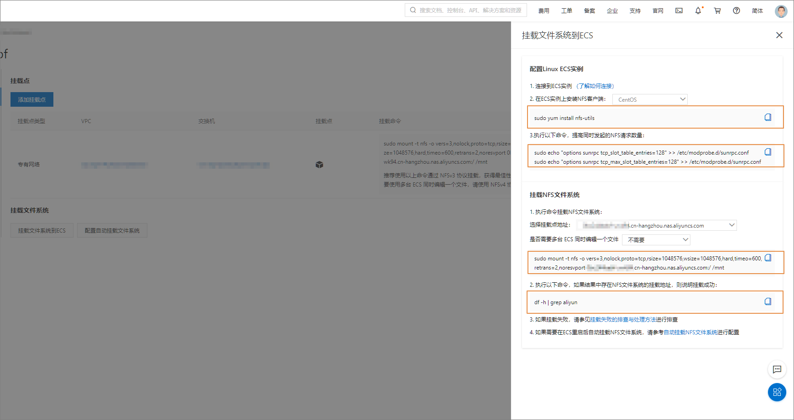Expand the 不需要 multi-ECS editing dropdown
The image size is (794, 420).
pyautogui.click(x=656, y=240)
